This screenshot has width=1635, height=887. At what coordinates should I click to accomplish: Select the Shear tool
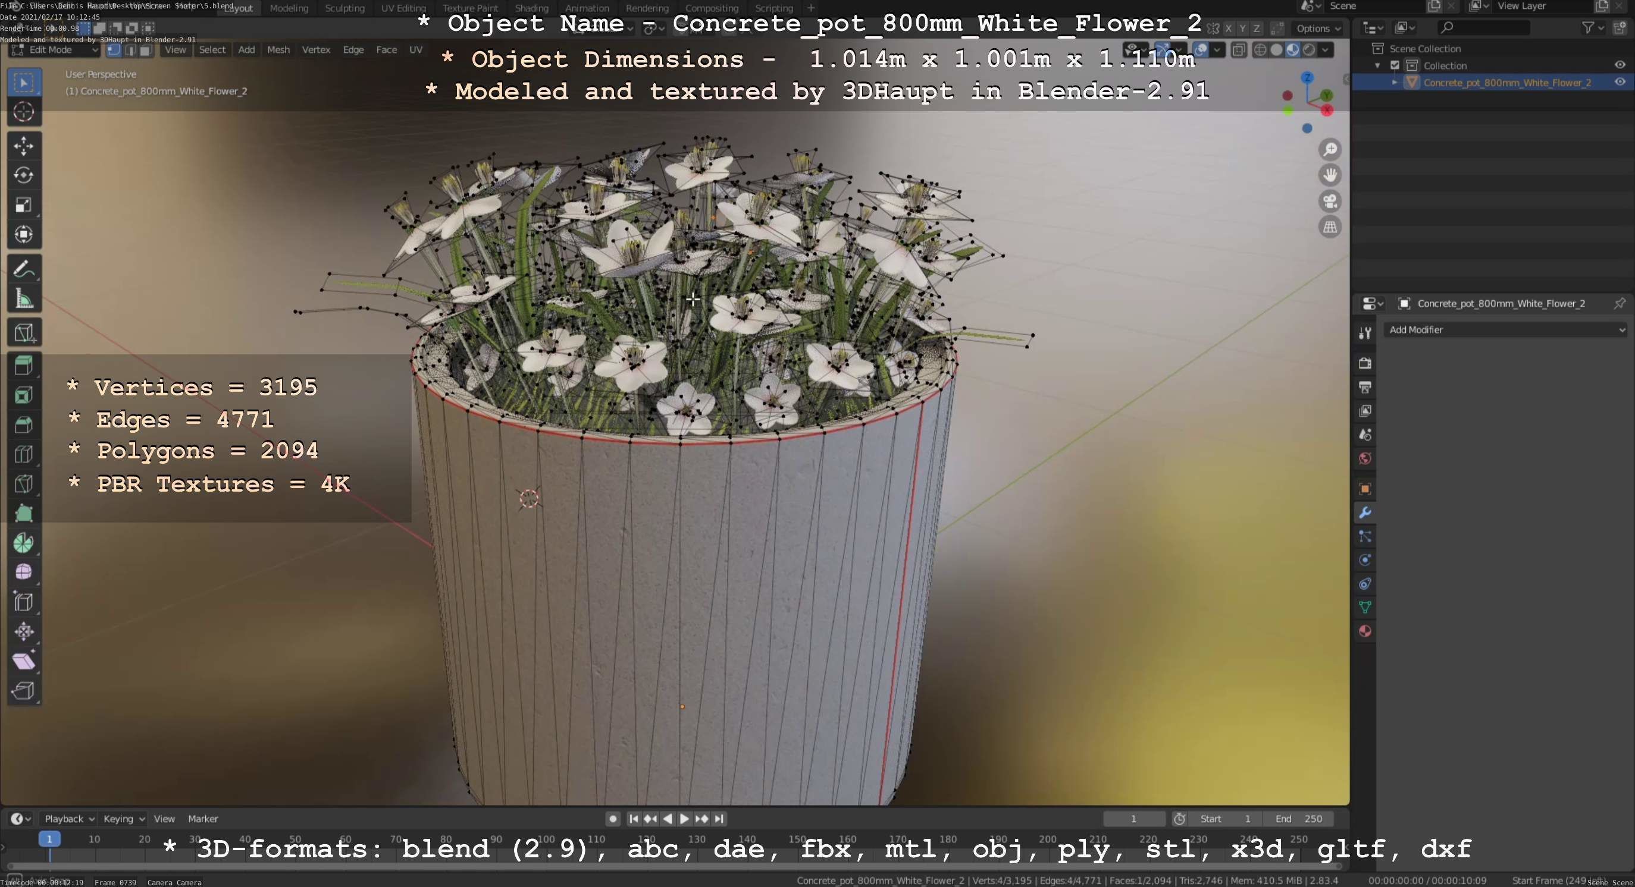24,661
